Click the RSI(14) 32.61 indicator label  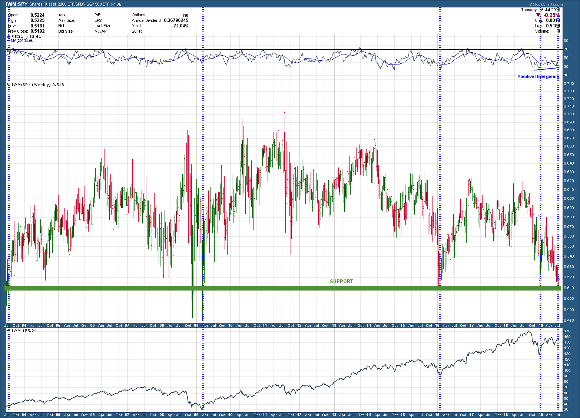pyautogui.click(x=26, y=37)
